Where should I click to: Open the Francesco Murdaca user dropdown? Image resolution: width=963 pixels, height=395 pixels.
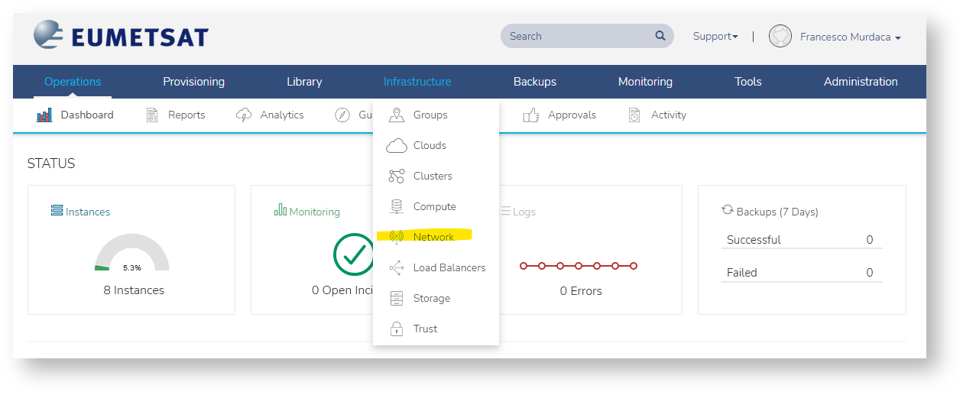[850, 37]
